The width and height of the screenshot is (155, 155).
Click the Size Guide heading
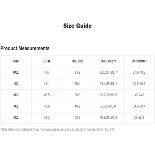[x=78, y=26]
